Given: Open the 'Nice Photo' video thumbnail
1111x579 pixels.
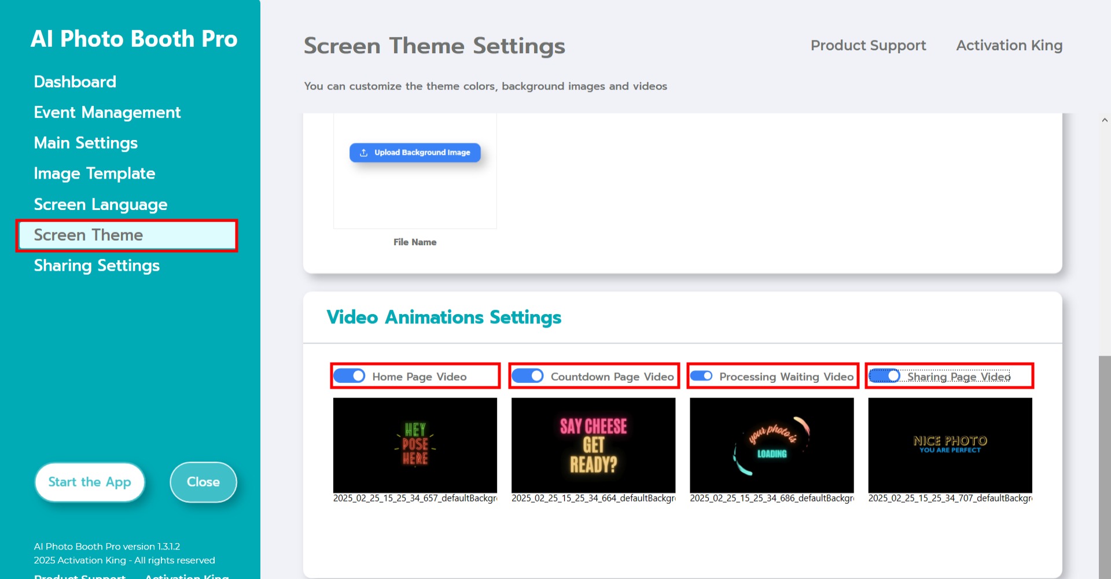Looking at the screenshot, I should coord(950,445).
